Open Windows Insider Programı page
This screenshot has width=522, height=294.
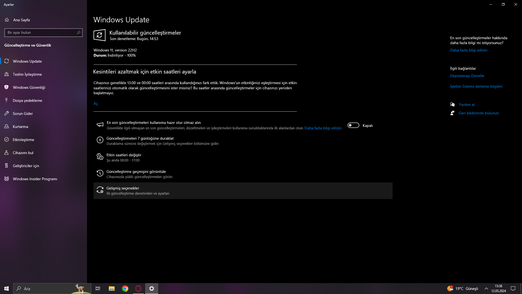pos(35,179)
